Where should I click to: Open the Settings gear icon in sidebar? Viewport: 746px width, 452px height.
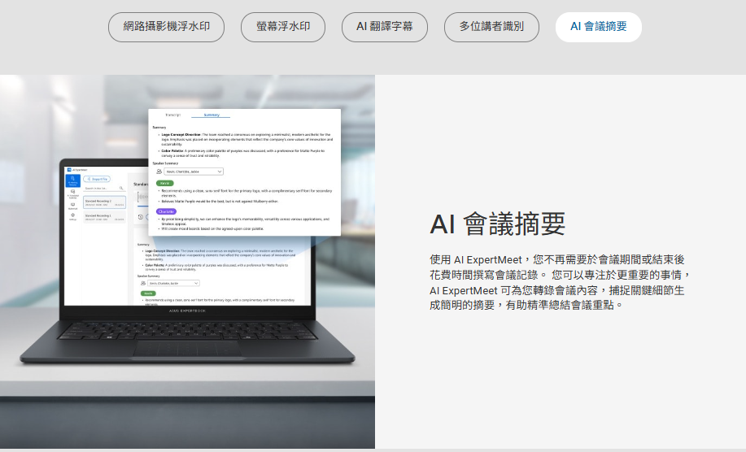tap(73, 216)
